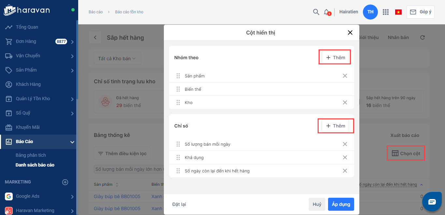Open Danh sách báo cáo submenu
445x215 pixels.
35,165
